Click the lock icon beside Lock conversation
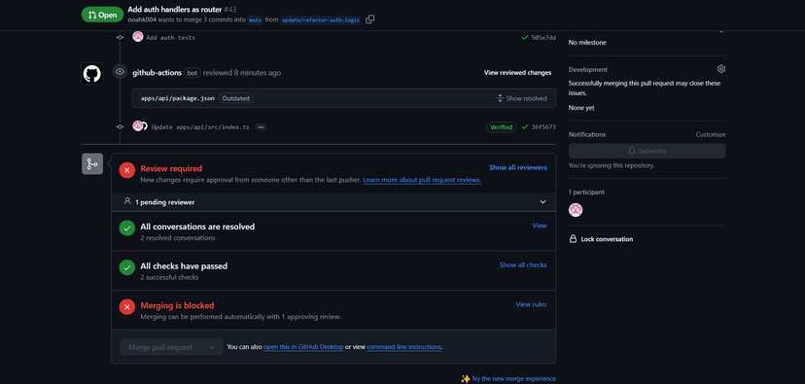The height and width of the screenshot is (384, 805). click(573, 239)
